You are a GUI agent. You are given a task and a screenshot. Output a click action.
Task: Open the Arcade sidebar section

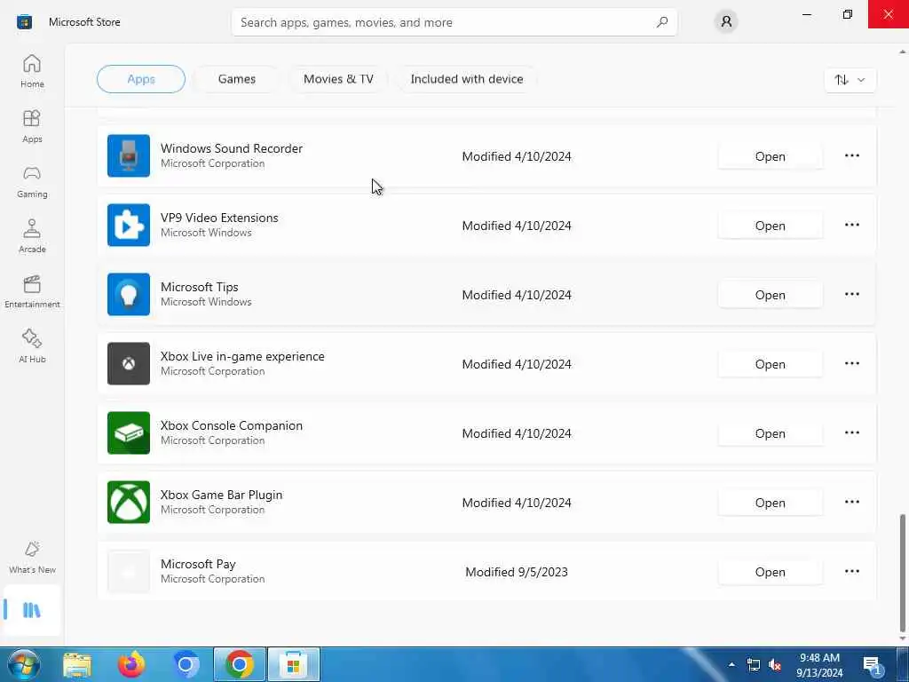(32, 236)
